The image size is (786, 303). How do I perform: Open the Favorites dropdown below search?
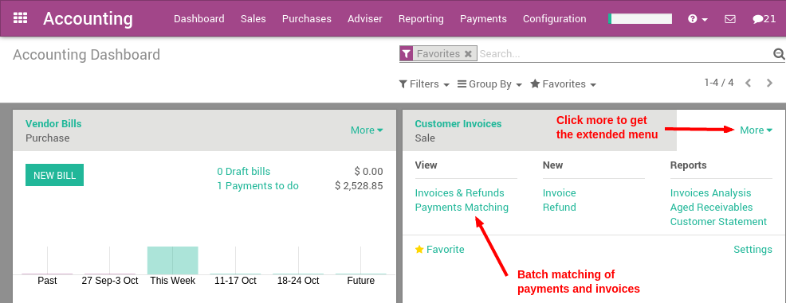pyautogui.click(x=564, y=84)
